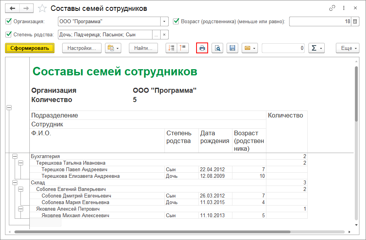Expand all groups icon in toolbar
This screenshot has height=240, width=366.
coord(172,48)
